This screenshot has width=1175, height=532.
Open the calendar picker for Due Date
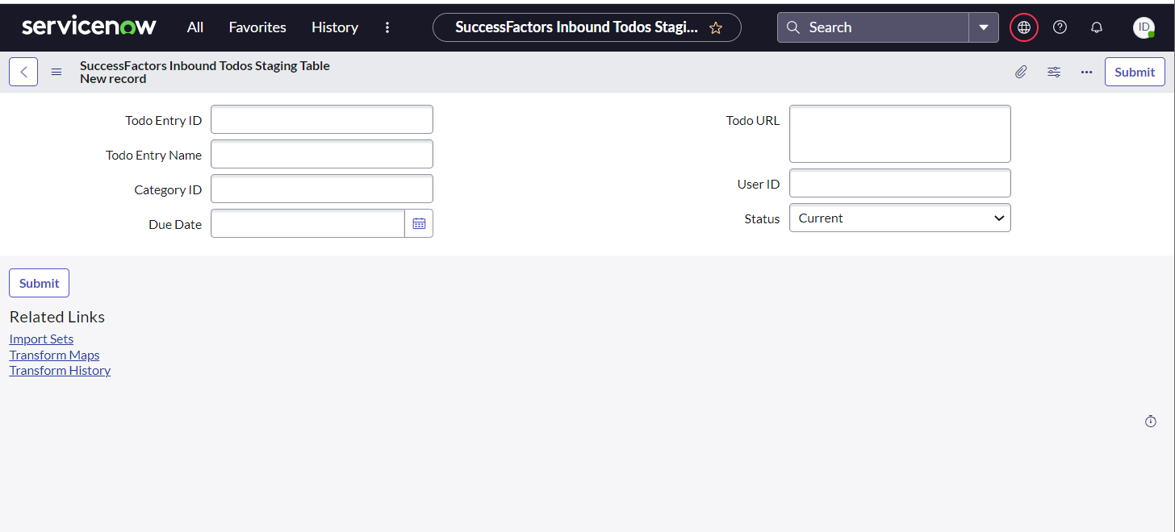pos(419,223)
